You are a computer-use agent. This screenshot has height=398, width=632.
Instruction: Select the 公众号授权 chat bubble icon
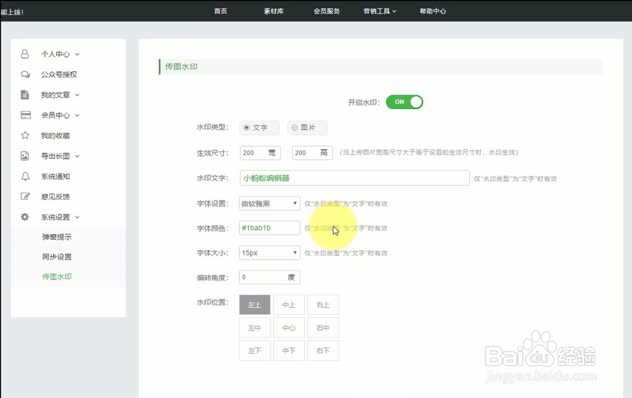(25, 74)
